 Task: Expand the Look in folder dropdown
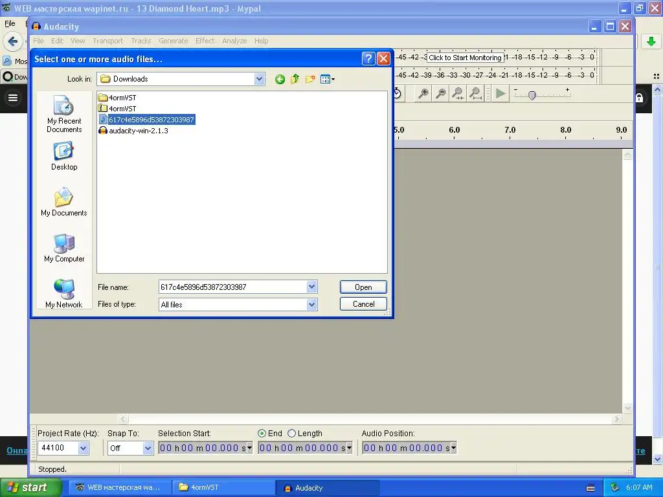[259, 79]
